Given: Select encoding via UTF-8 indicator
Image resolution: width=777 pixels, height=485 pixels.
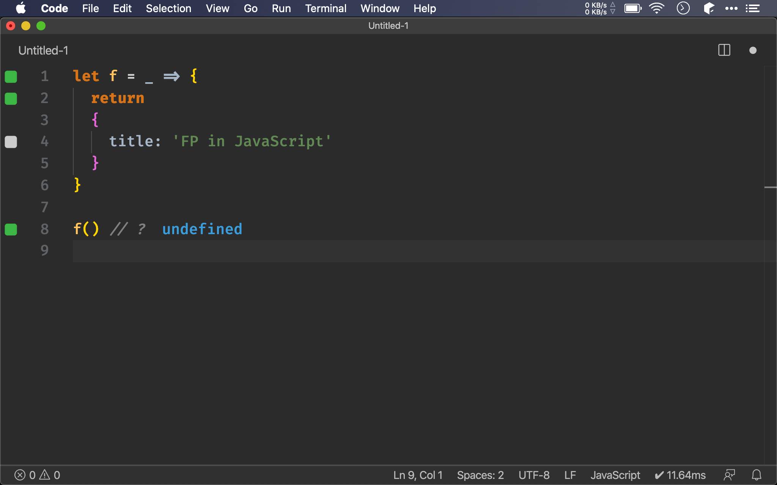Looking at the screenshot, I should (534, 475).
